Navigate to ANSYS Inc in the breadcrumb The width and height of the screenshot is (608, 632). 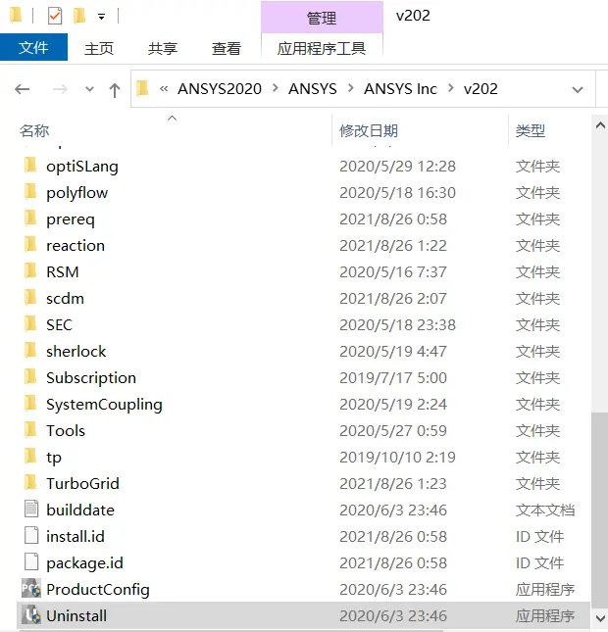(x=400, y=88)
